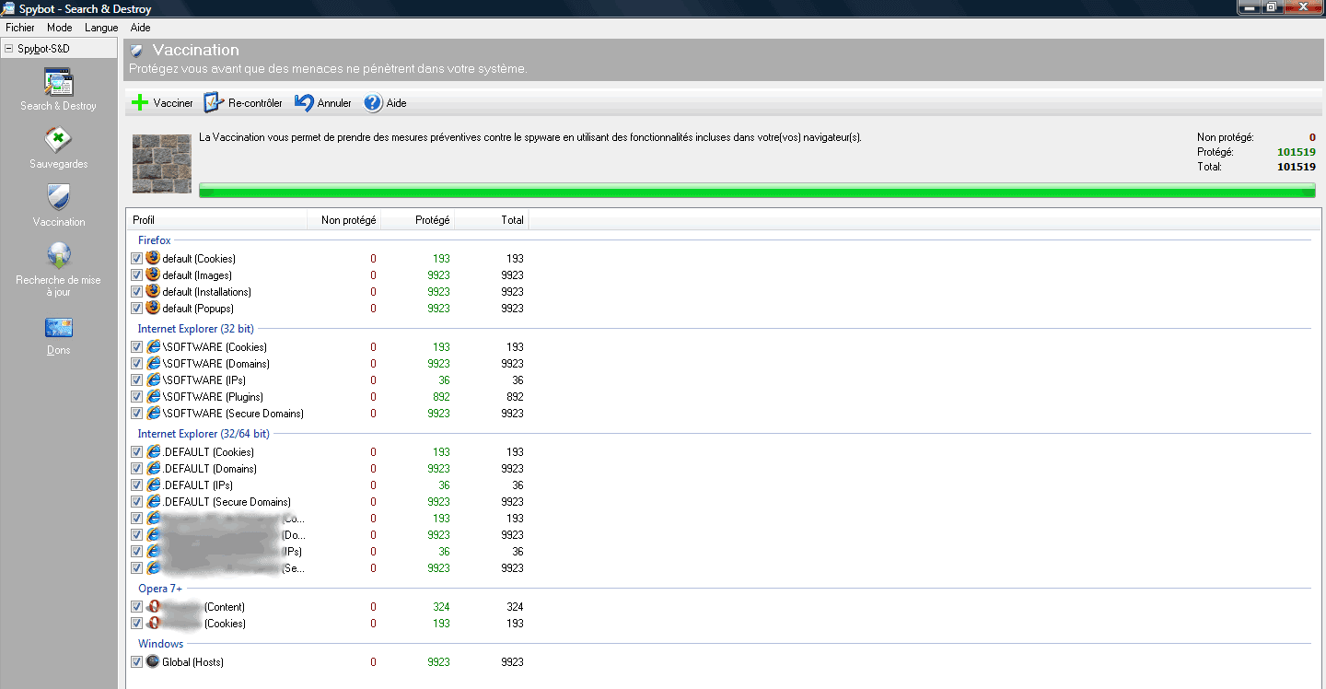
Task: Open the Fichier menu
Action: [x=20, y=28]
